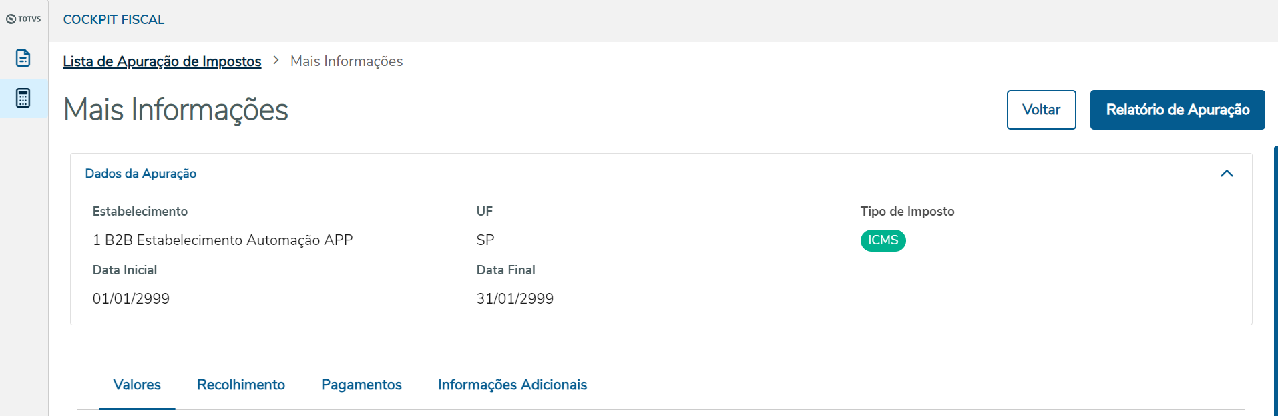The height and width of the screenshot is (416, 1278).
Task: Click the green ICMS tag
Action: 883,240
